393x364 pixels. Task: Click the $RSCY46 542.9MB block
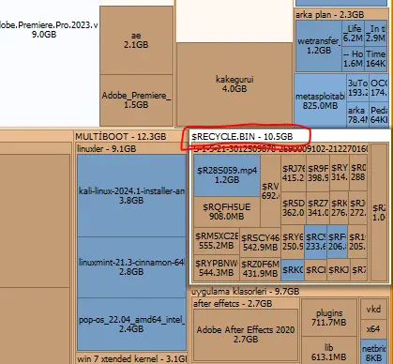261,243
